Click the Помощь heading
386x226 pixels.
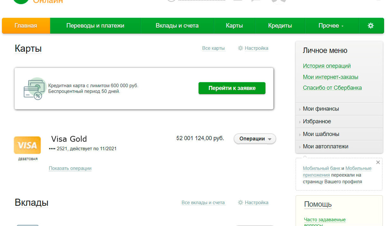click(318, 204)
